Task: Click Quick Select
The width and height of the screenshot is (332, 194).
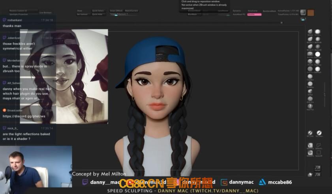Action: pyautogui.click(x=98, y=11)
